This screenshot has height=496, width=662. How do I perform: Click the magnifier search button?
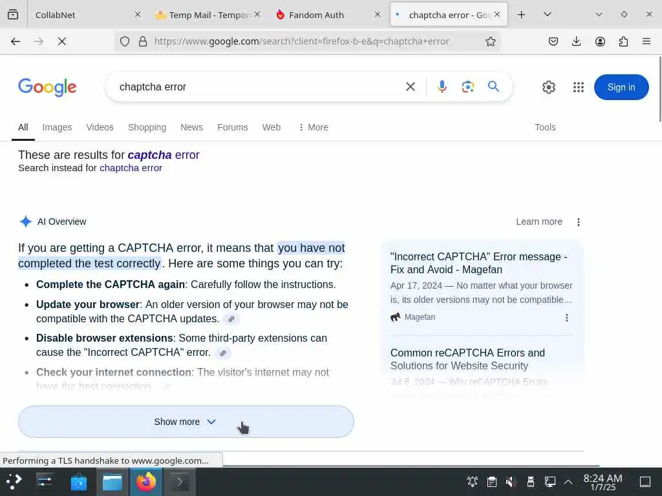pyautogui.click(x=493, y=87)
